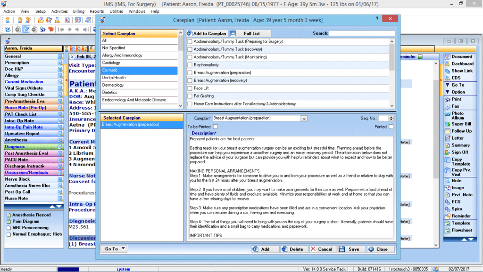Select the Copy Template icon
Image resolution: width=483 pixels, height=272 pixels.
(458, 162)
